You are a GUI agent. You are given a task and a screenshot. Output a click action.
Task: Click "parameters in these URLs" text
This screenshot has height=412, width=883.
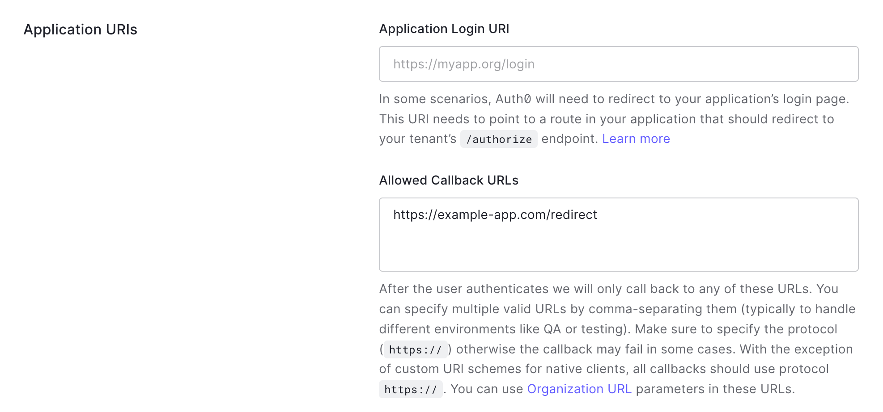coord(714,389)
